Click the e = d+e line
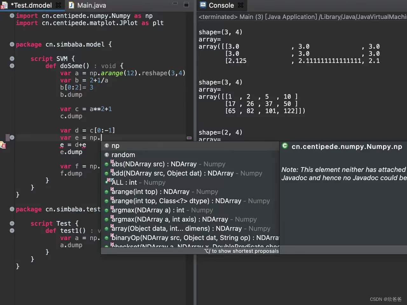The image size is (407, 305). [73, 145]
